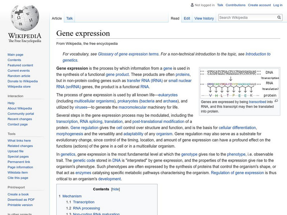Go to Mechanism section in Contents
The height and width of the screenshot is (215, 287).
pos(72,196)
